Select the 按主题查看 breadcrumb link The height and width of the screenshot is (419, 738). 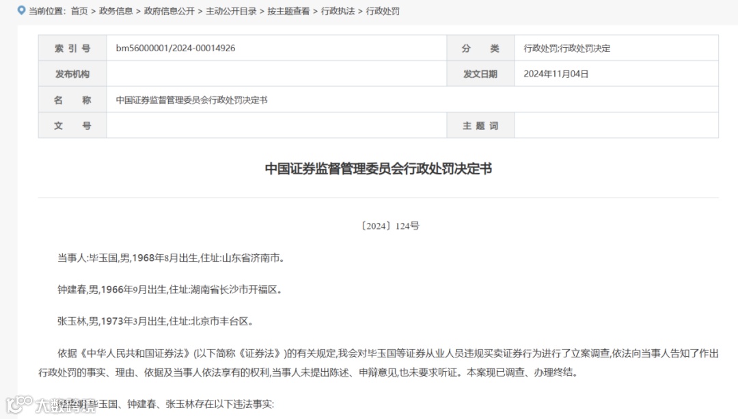click(288, 12)
